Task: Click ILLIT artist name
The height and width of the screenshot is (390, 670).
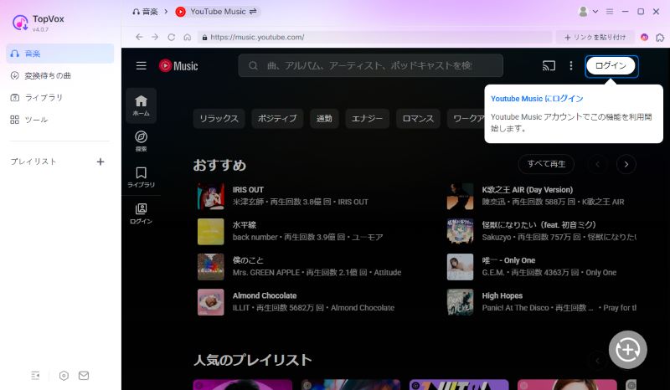Action: pyautogui.click(x=241, y=307)
